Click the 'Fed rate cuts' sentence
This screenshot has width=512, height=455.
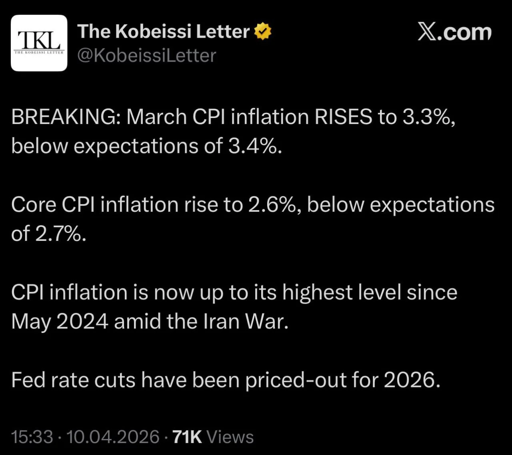[x=73, y=380]
